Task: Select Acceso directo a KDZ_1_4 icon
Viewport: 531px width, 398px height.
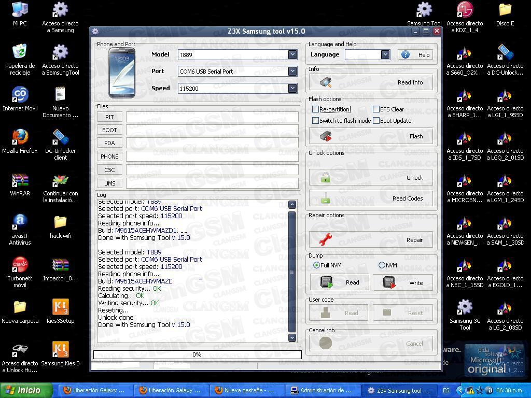Action: tap(465, 17)
